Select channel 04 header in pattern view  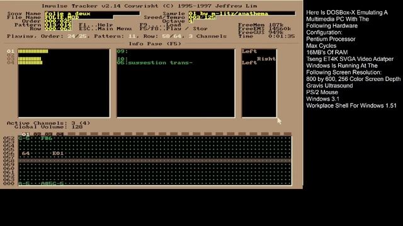pos(60,134)
